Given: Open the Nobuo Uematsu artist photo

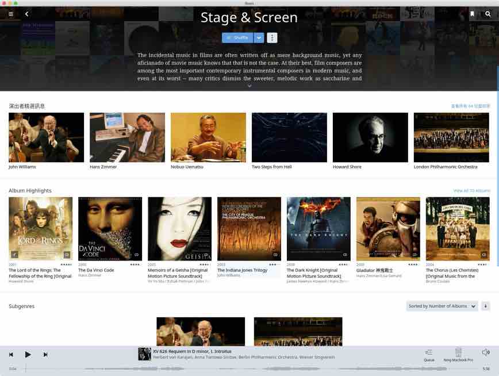Looking at the screenshot, I should tap(209, 137).
